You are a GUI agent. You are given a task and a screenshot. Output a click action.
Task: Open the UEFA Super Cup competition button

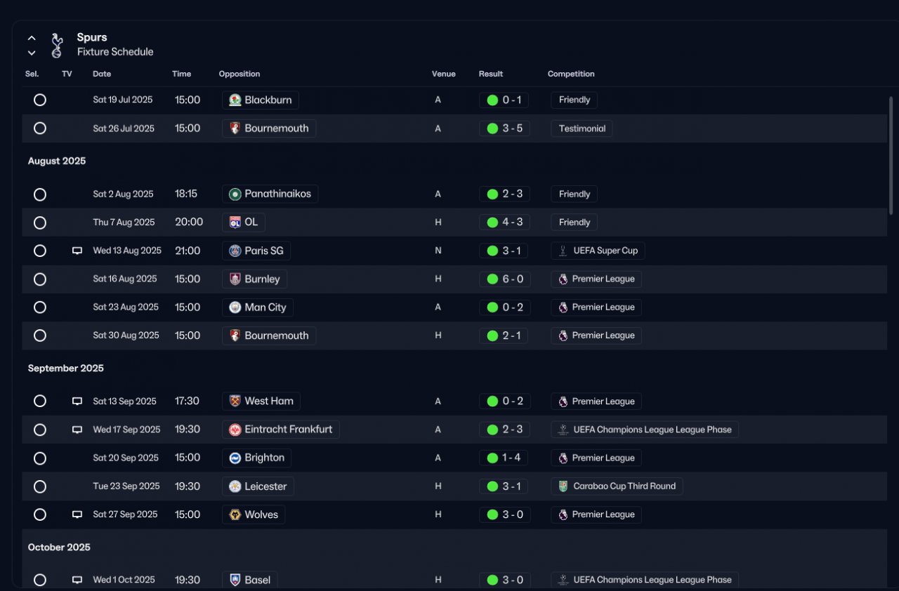pos(598,251)
